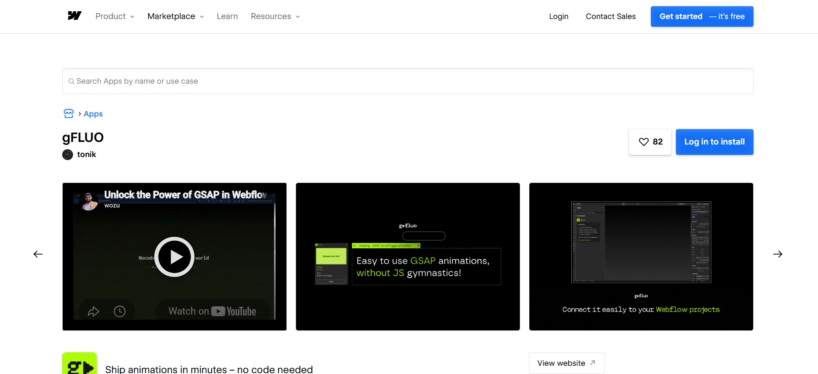Click the View website button

pyautogui.click(x=567, y=363)
